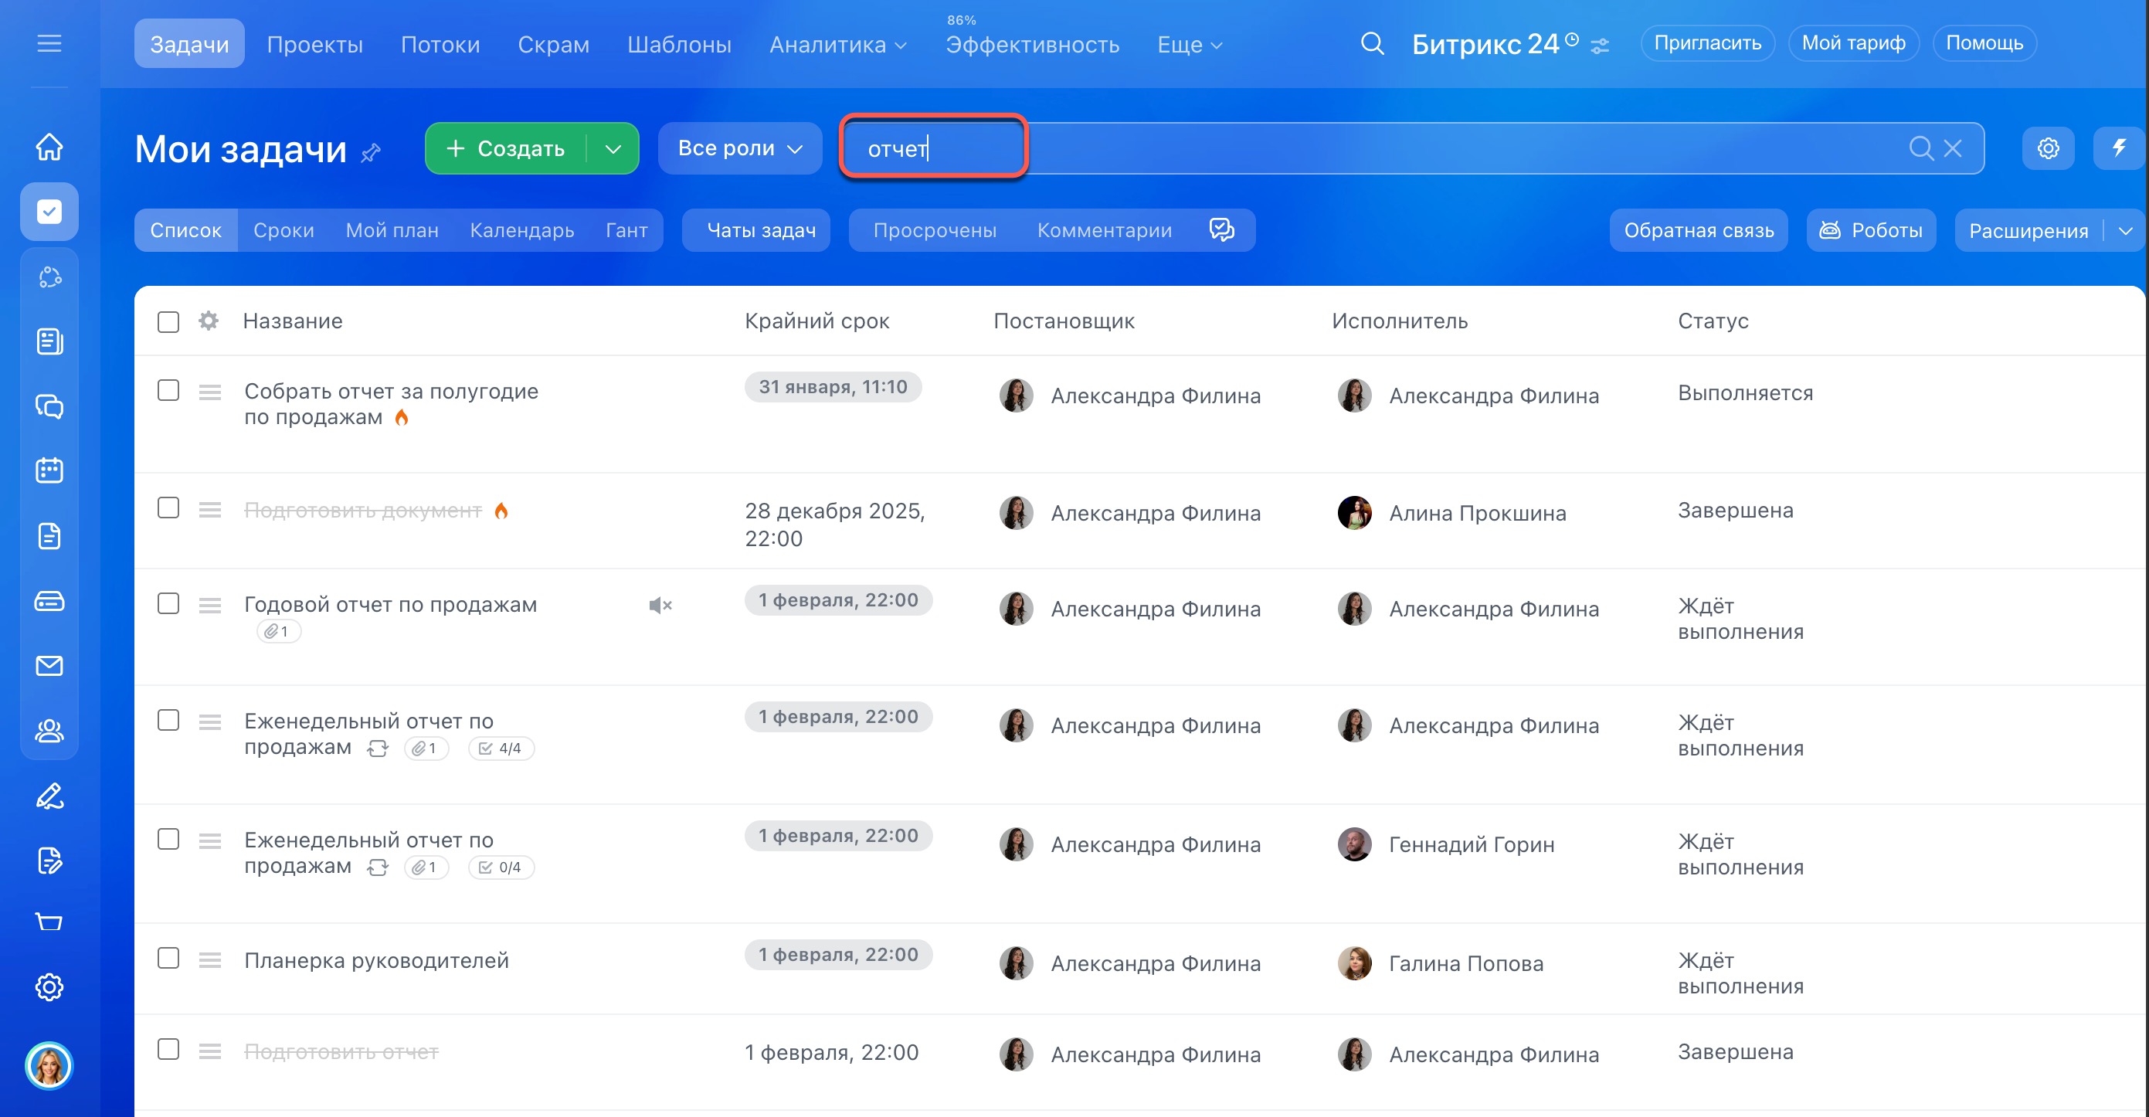Open the lightning bolt automation icon

pyautogui.click(x=2118, y=148)
